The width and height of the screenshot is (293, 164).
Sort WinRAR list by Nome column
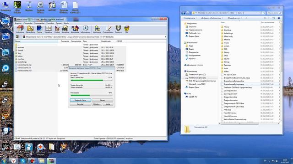pyautogui.click(x=36, y=41)
